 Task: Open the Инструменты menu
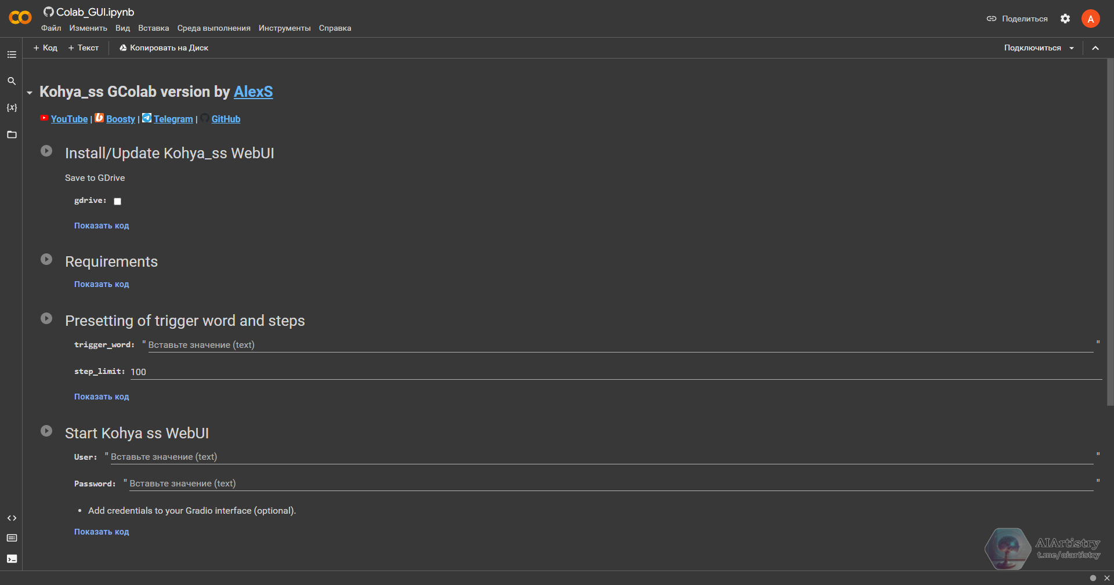coord(284,28)
